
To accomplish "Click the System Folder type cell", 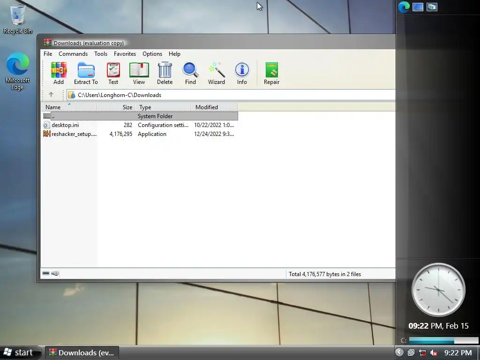I will [x=155, y=116].
